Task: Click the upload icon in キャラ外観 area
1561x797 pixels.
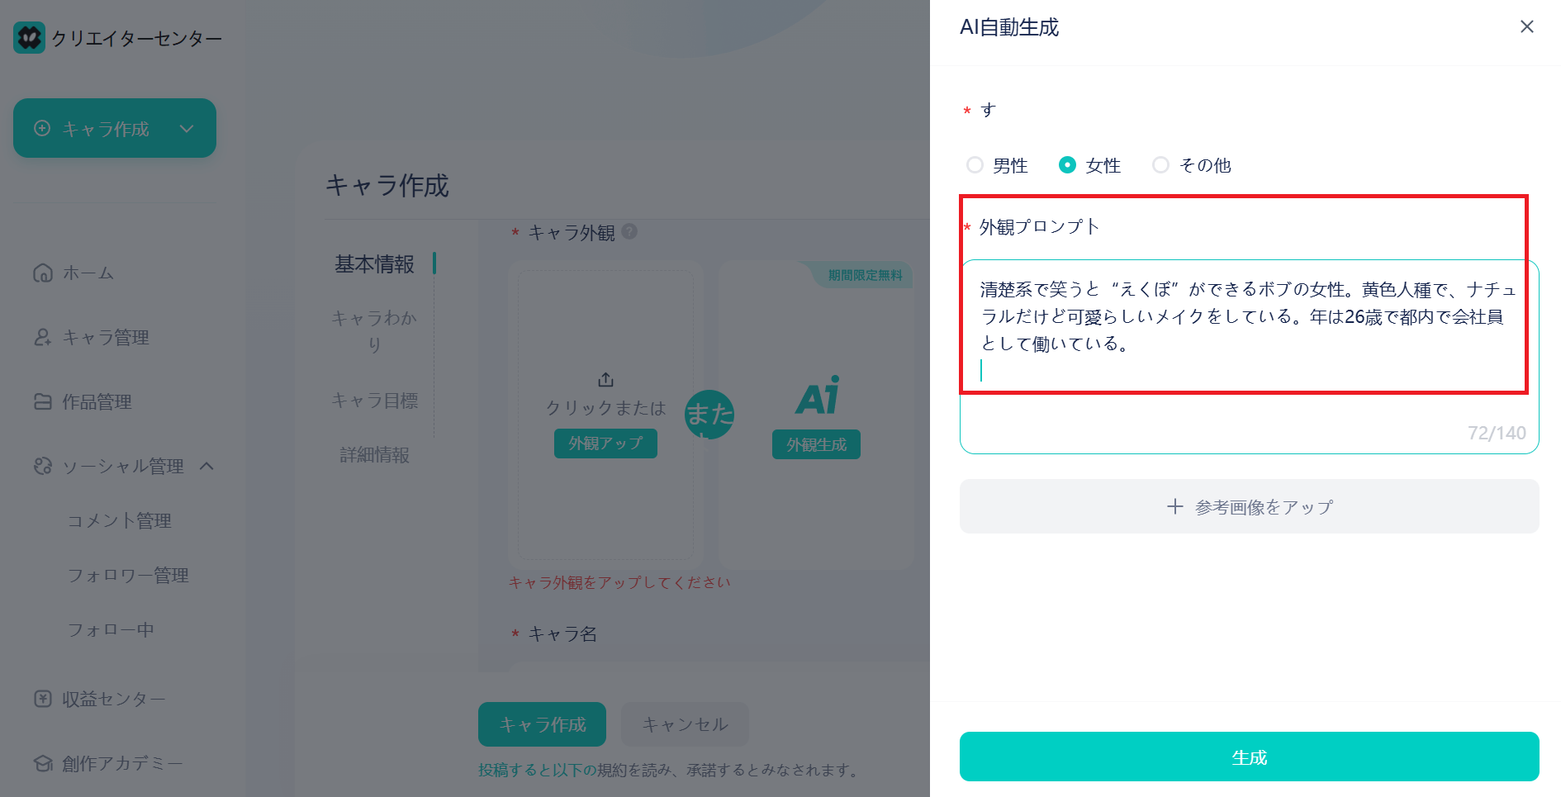Action: [x=605, y=380]
